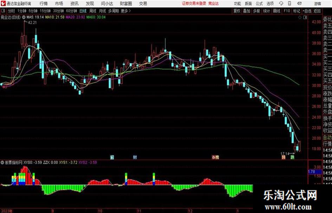Expand the 更多 periods list
The image size is (332, 213).
click(126, 11)
